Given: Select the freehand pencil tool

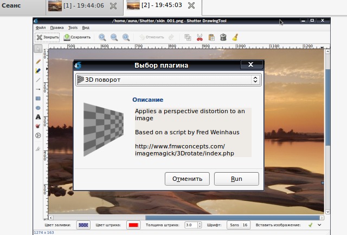Looking at the screenshot, I should pyautogui.click(x=38, y=62).
